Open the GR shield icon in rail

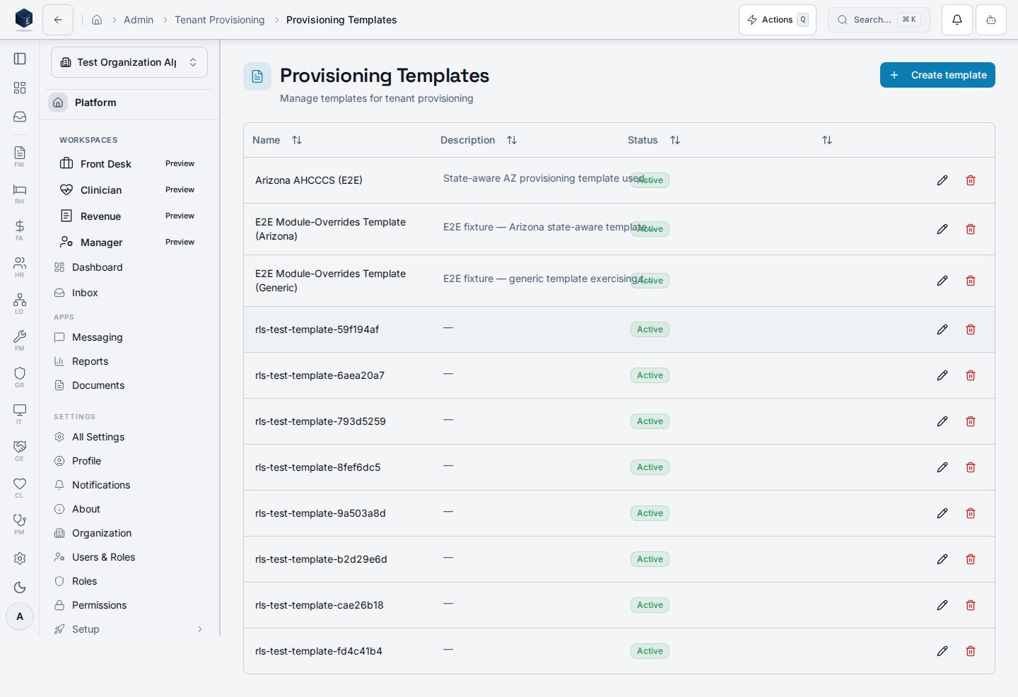coord(20,377)
